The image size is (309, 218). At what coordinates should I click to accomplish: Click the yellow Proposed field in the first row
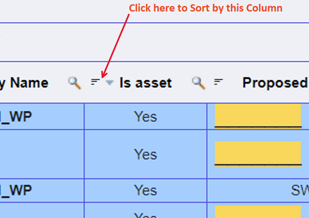tap(258, 116)
